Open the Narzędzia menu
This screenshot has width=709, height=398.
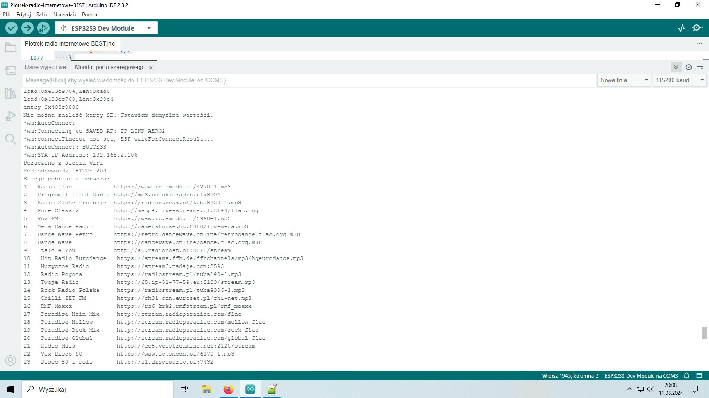tap(65, 15)
